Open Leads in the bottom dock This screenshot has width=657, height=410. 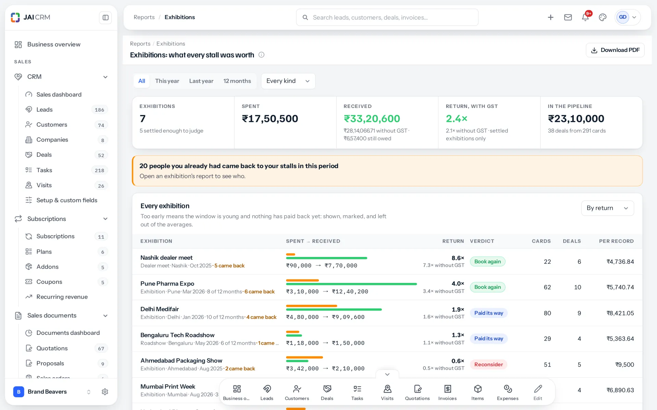tap(267, 392)
